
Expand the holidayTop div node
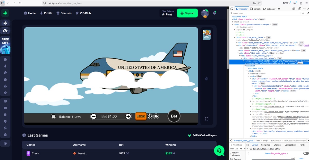coord(236,40)
